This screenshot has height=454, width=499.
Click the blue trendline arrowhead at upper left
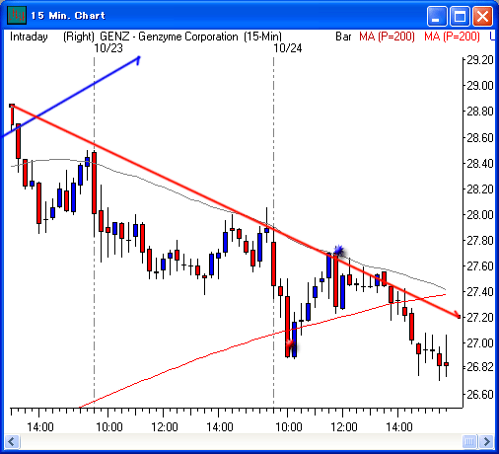click(x=138, y=60)
